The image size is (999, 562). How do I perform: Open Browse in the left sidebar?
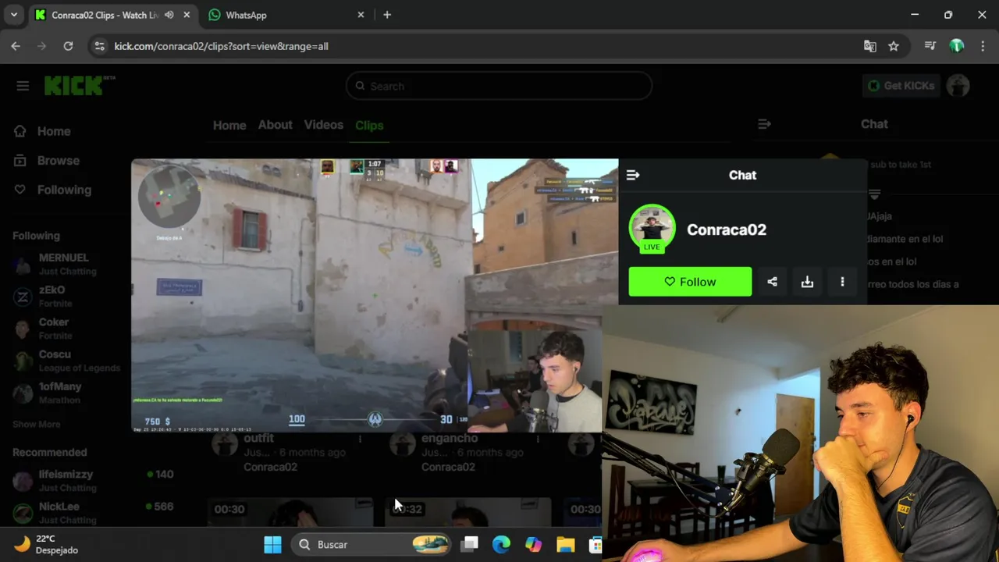[x=47, y=160]
